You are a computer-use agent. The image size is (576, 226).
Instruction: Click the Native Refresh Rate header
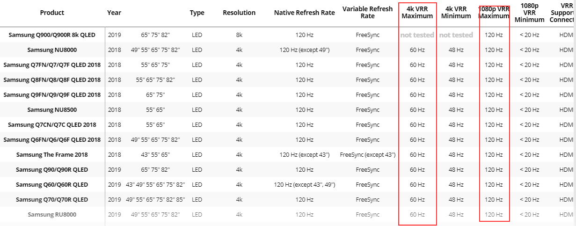pyautogui.click(x=305, y=13)
